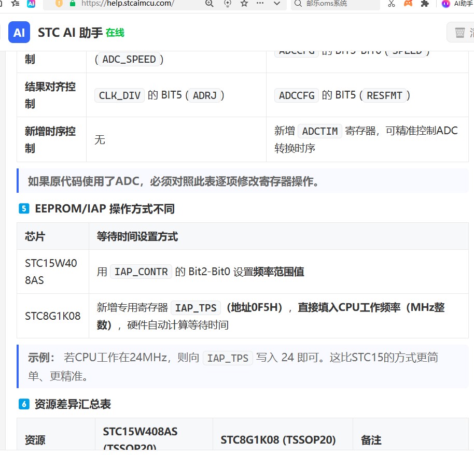Open the zoom magnifier in address bar
Screen dimensions: 474x455
pos(209,3)
